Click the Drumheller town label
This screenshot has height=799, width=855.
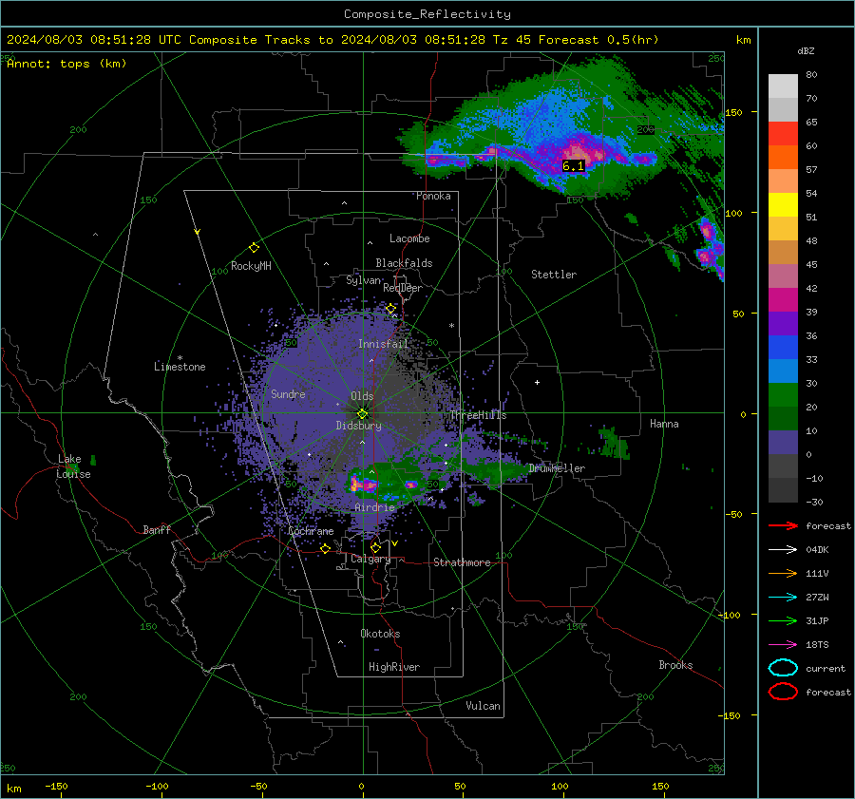(x=557, y=468)
